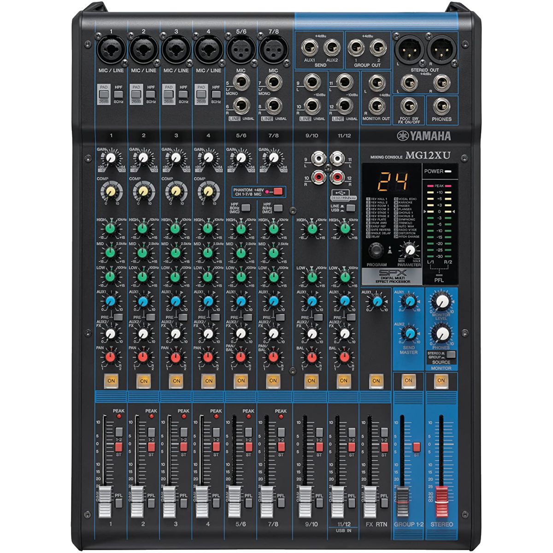The image size is (553, 553).
Task: Click channel 1 blue AUX1 knob
Action: tap(110, 301)
